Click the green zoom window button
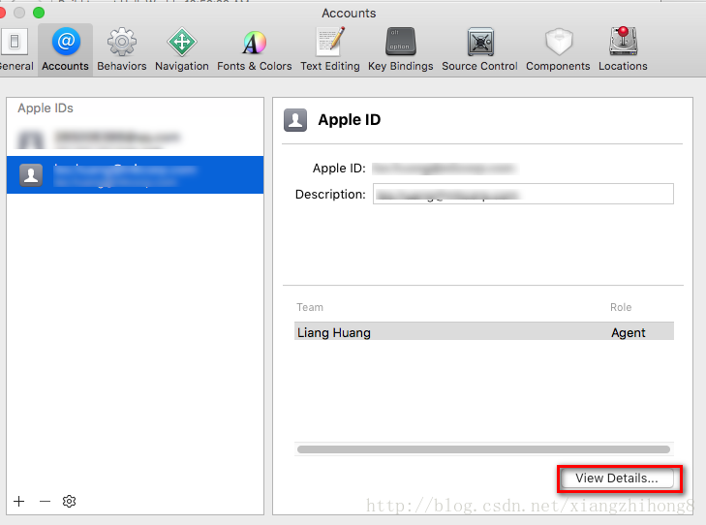This screenshot has width=706, height=525. coord(39,13)
